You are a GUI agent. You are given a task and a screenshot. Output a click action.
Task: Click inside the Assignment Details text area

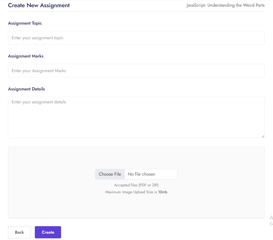coord(136,117)
